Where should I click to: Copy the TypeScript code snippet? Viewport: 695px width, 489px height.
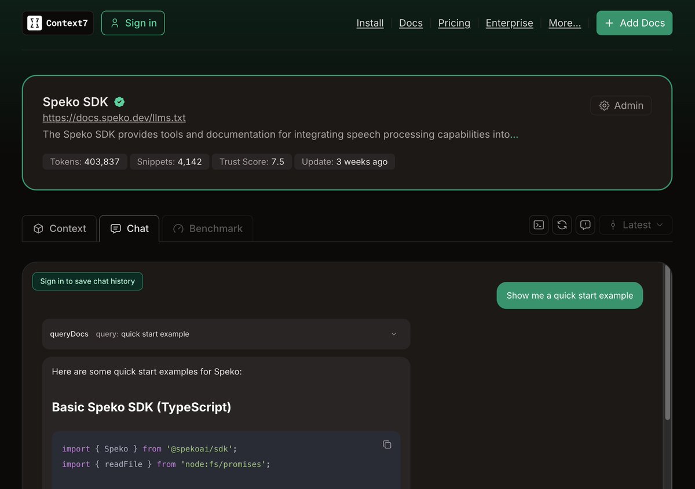tap(387, 444)
